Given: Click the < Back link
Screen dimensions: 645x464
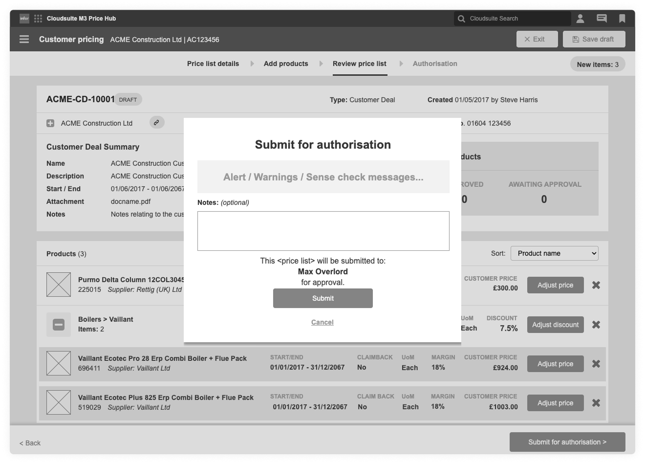Looking at the screenshot, I should (30, 443).
